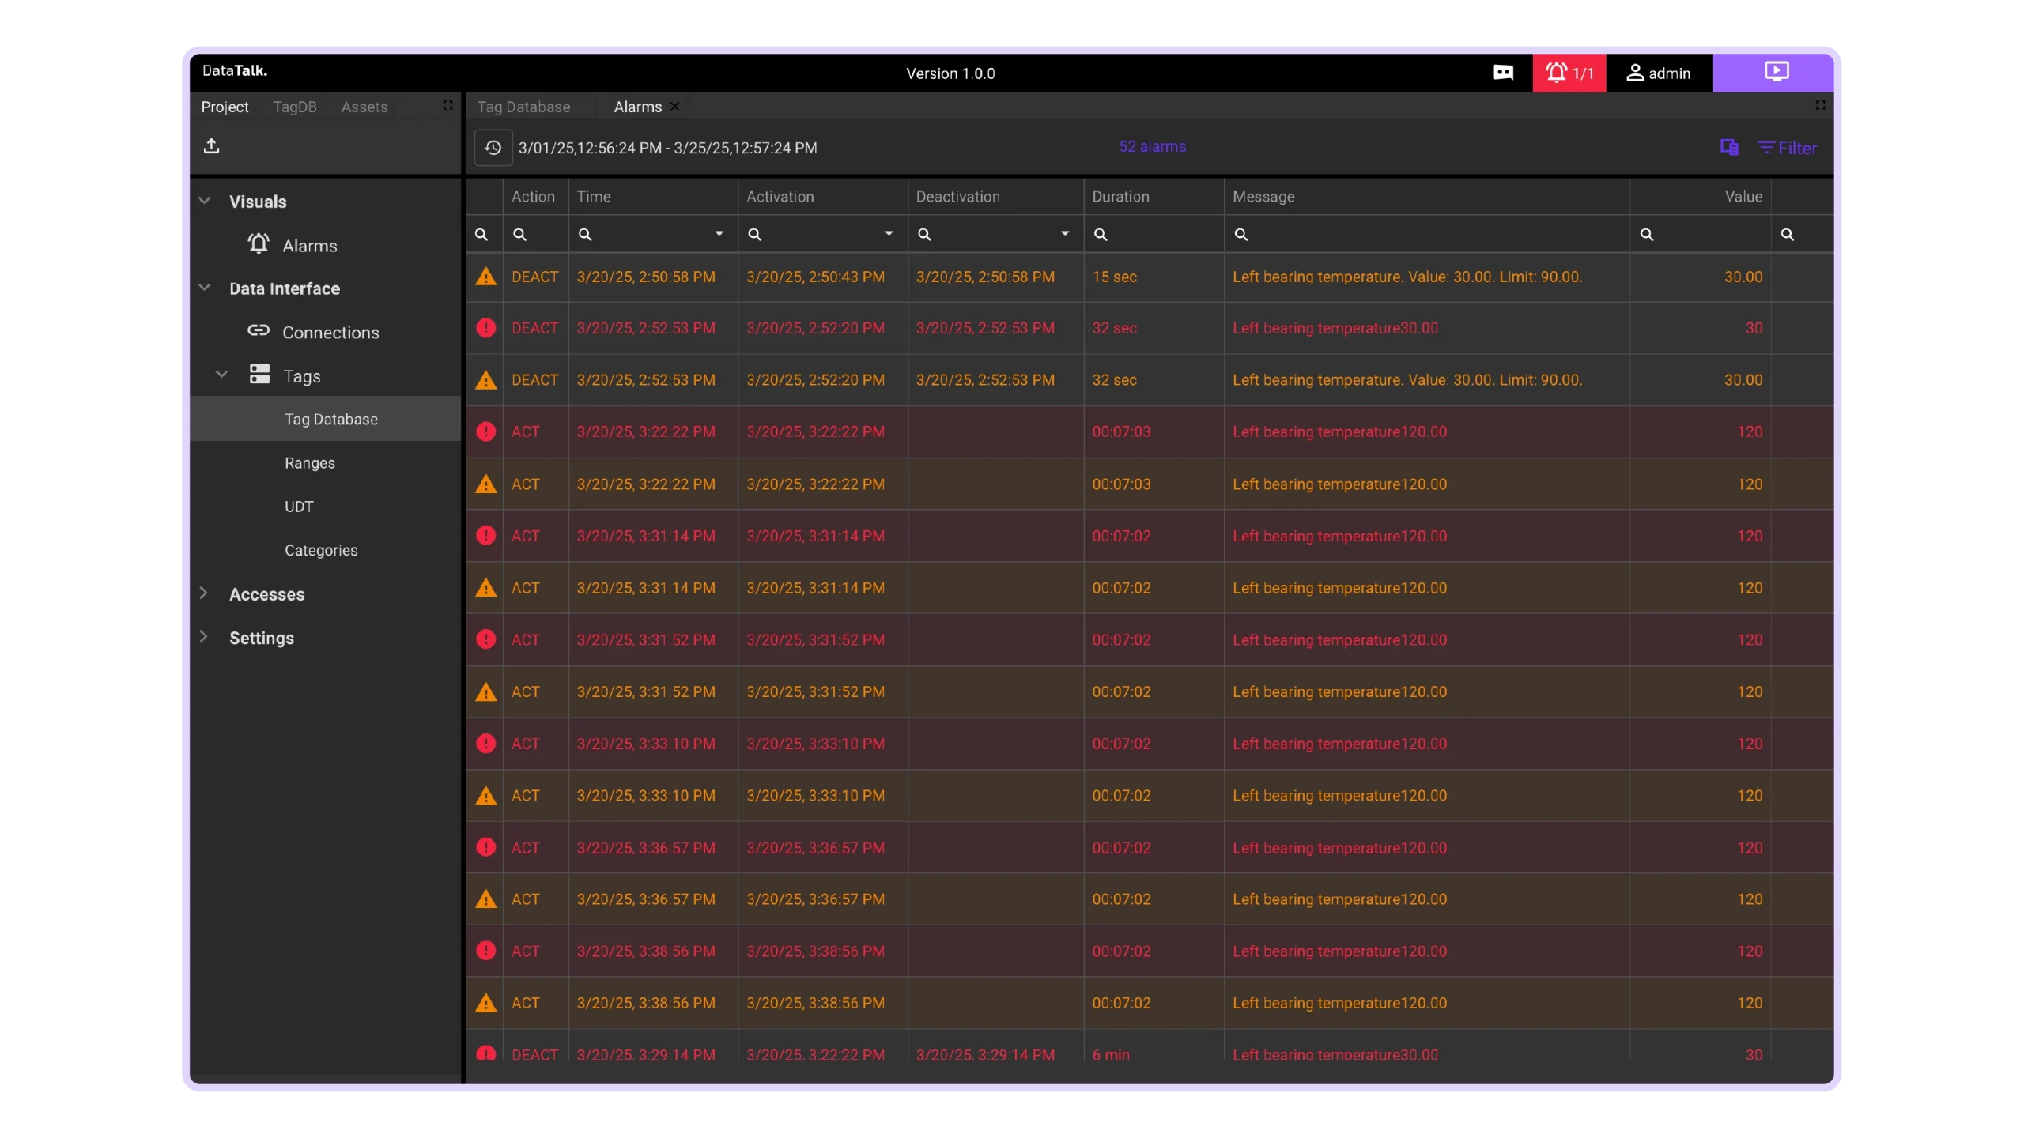
Task: Open Alarms in the sidebar
Action: 309,246
